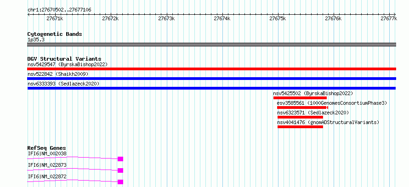
Task: Open nsv6323571 (Sedlazeck2020) label
Action: [313, 113]
